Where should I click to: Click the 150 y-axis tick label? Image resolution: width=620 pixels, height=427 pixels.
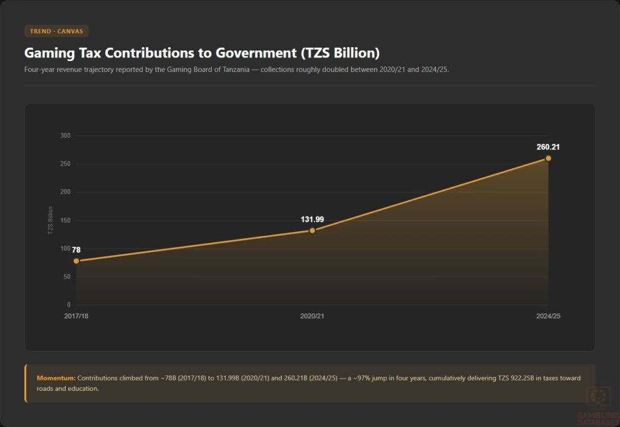(x=65, y=220)
